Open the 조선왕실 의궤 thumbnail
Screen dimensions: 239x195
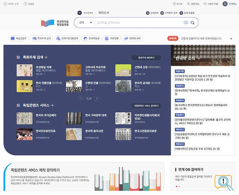25,70
